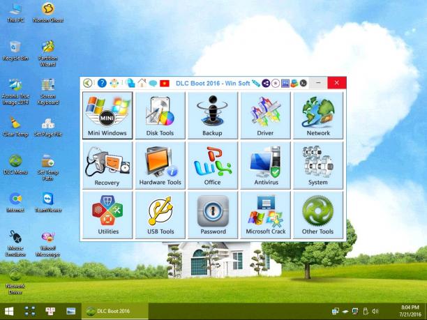
Task: Open the Antivirus category
Action: pyautogui.click(x=265, y=165)
